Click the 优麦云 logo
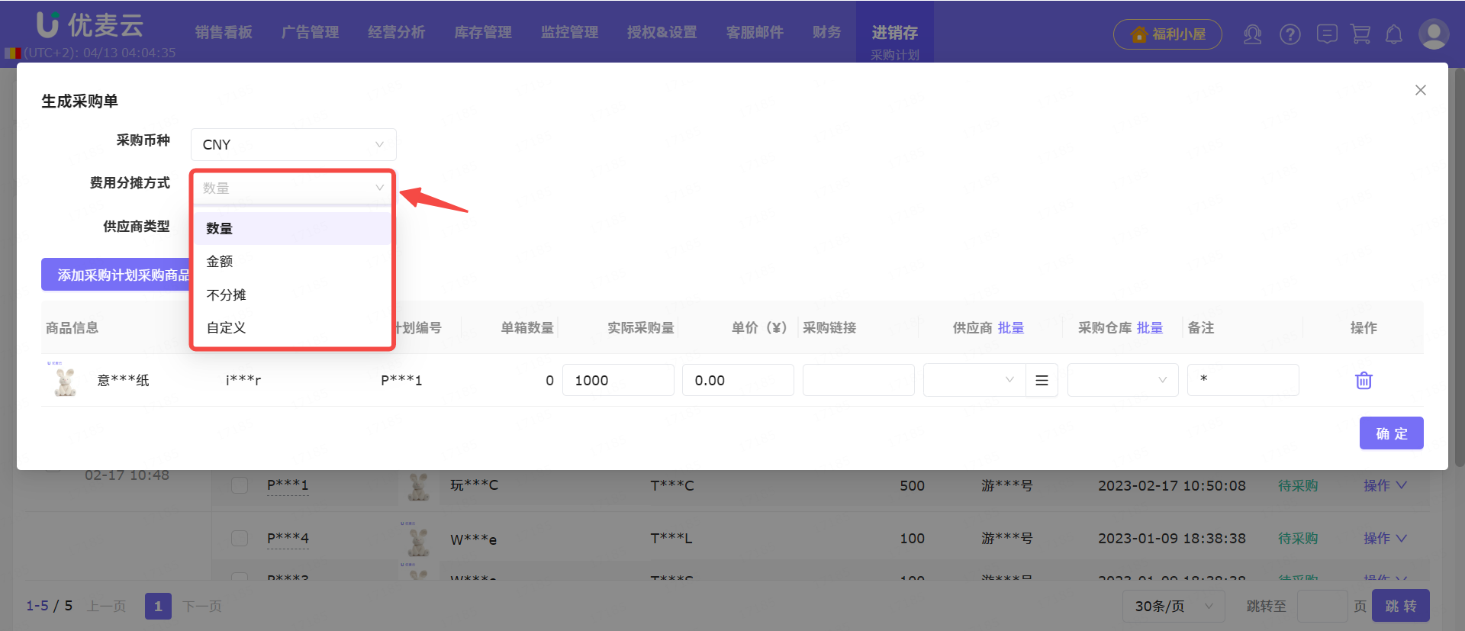 click(x=90, y=25)
